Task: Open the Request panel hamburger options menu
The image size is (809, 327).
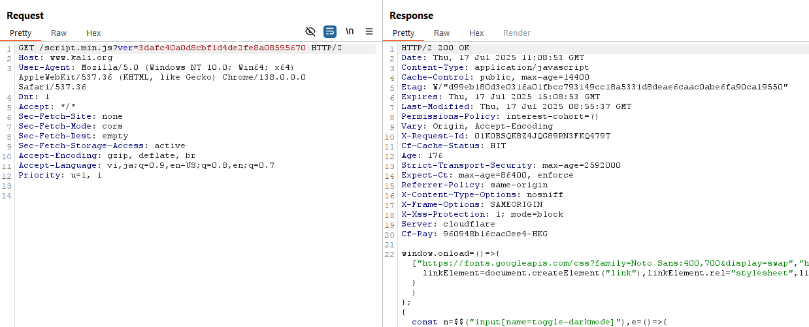Action: point(369,31)
